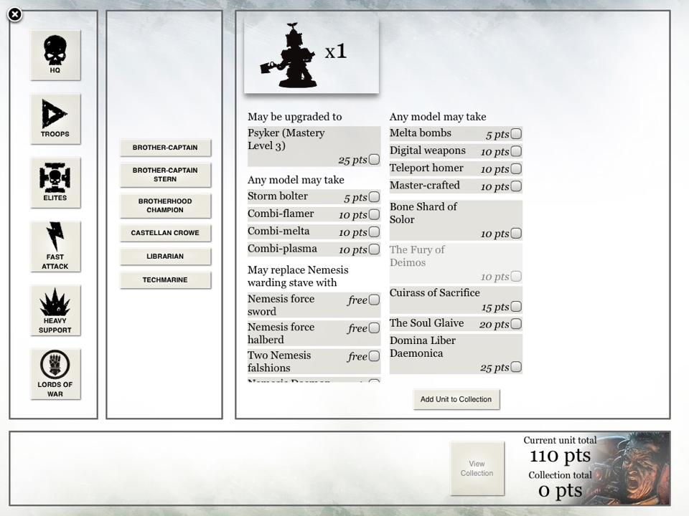Pick the Brother-Captain unit
Screen dimensions: 689x516
[165, 148]
